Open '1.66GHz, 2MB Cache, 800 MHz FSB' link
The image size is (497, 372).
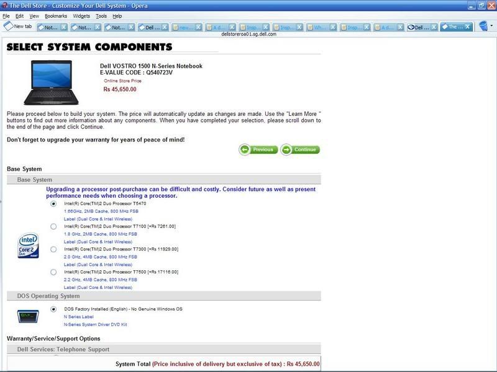click(101, 211)
